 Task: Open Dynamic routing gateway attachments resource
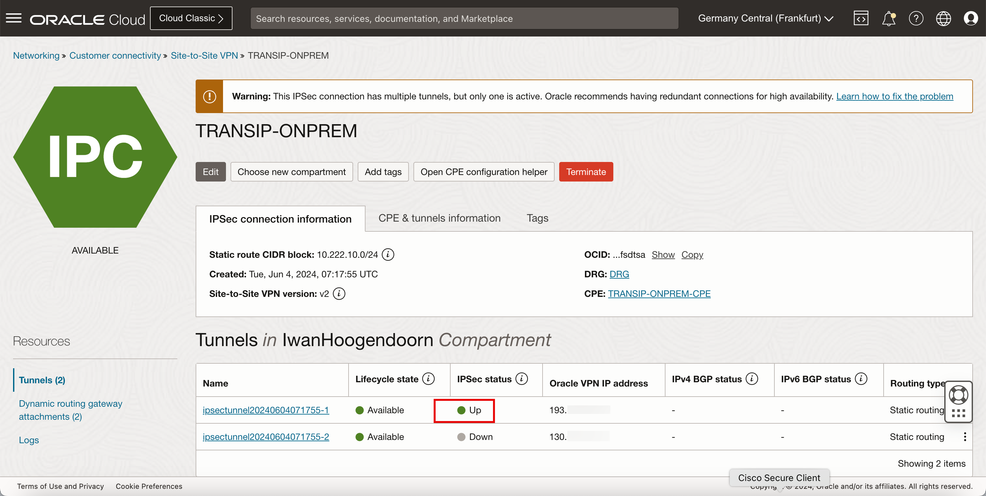(70, 410)
